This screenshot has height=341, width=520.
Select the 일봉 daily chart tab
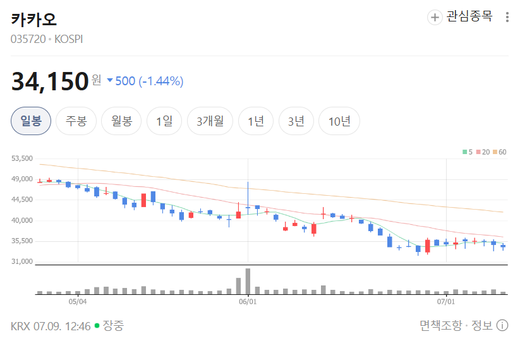[31, 121]
